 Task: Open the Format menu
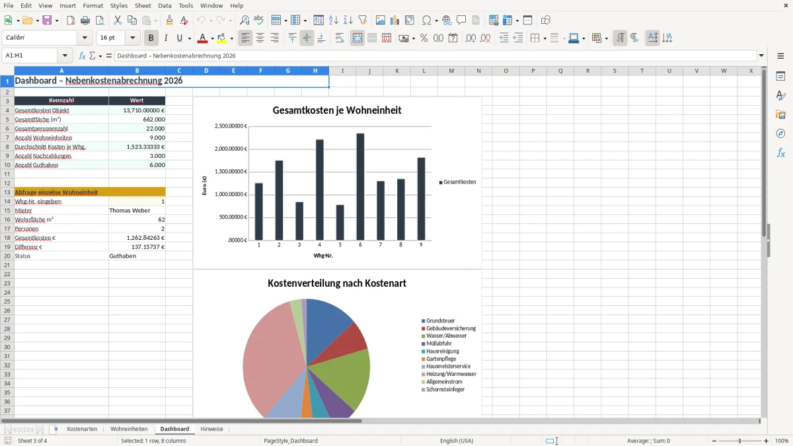tap(93, 5)
